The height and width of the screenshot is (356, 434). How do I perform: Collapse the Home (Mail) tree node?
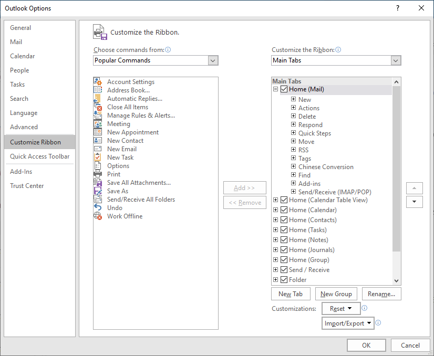[x=275, y=89]
